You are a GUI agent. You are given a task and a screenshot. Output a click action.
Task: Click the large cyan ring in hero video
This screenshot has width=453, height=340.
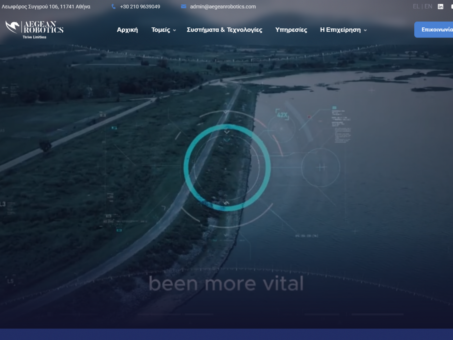(227, 167)
